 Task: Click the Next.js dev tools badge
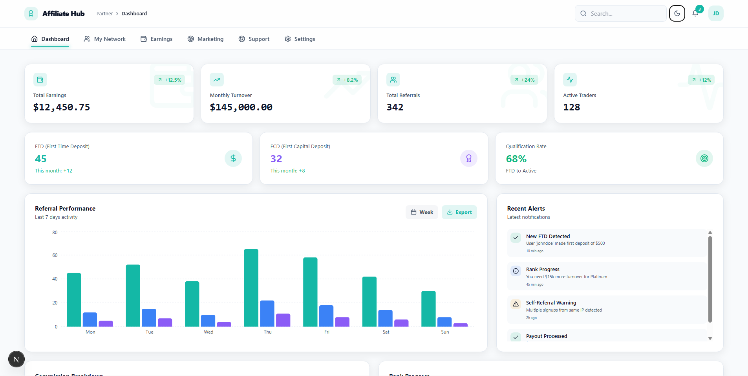[x=16, y=359]
